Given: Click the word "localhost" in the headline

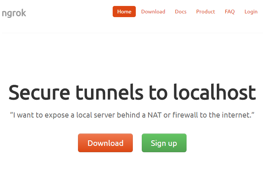Looking at the screenshot, I should [215, 92].
